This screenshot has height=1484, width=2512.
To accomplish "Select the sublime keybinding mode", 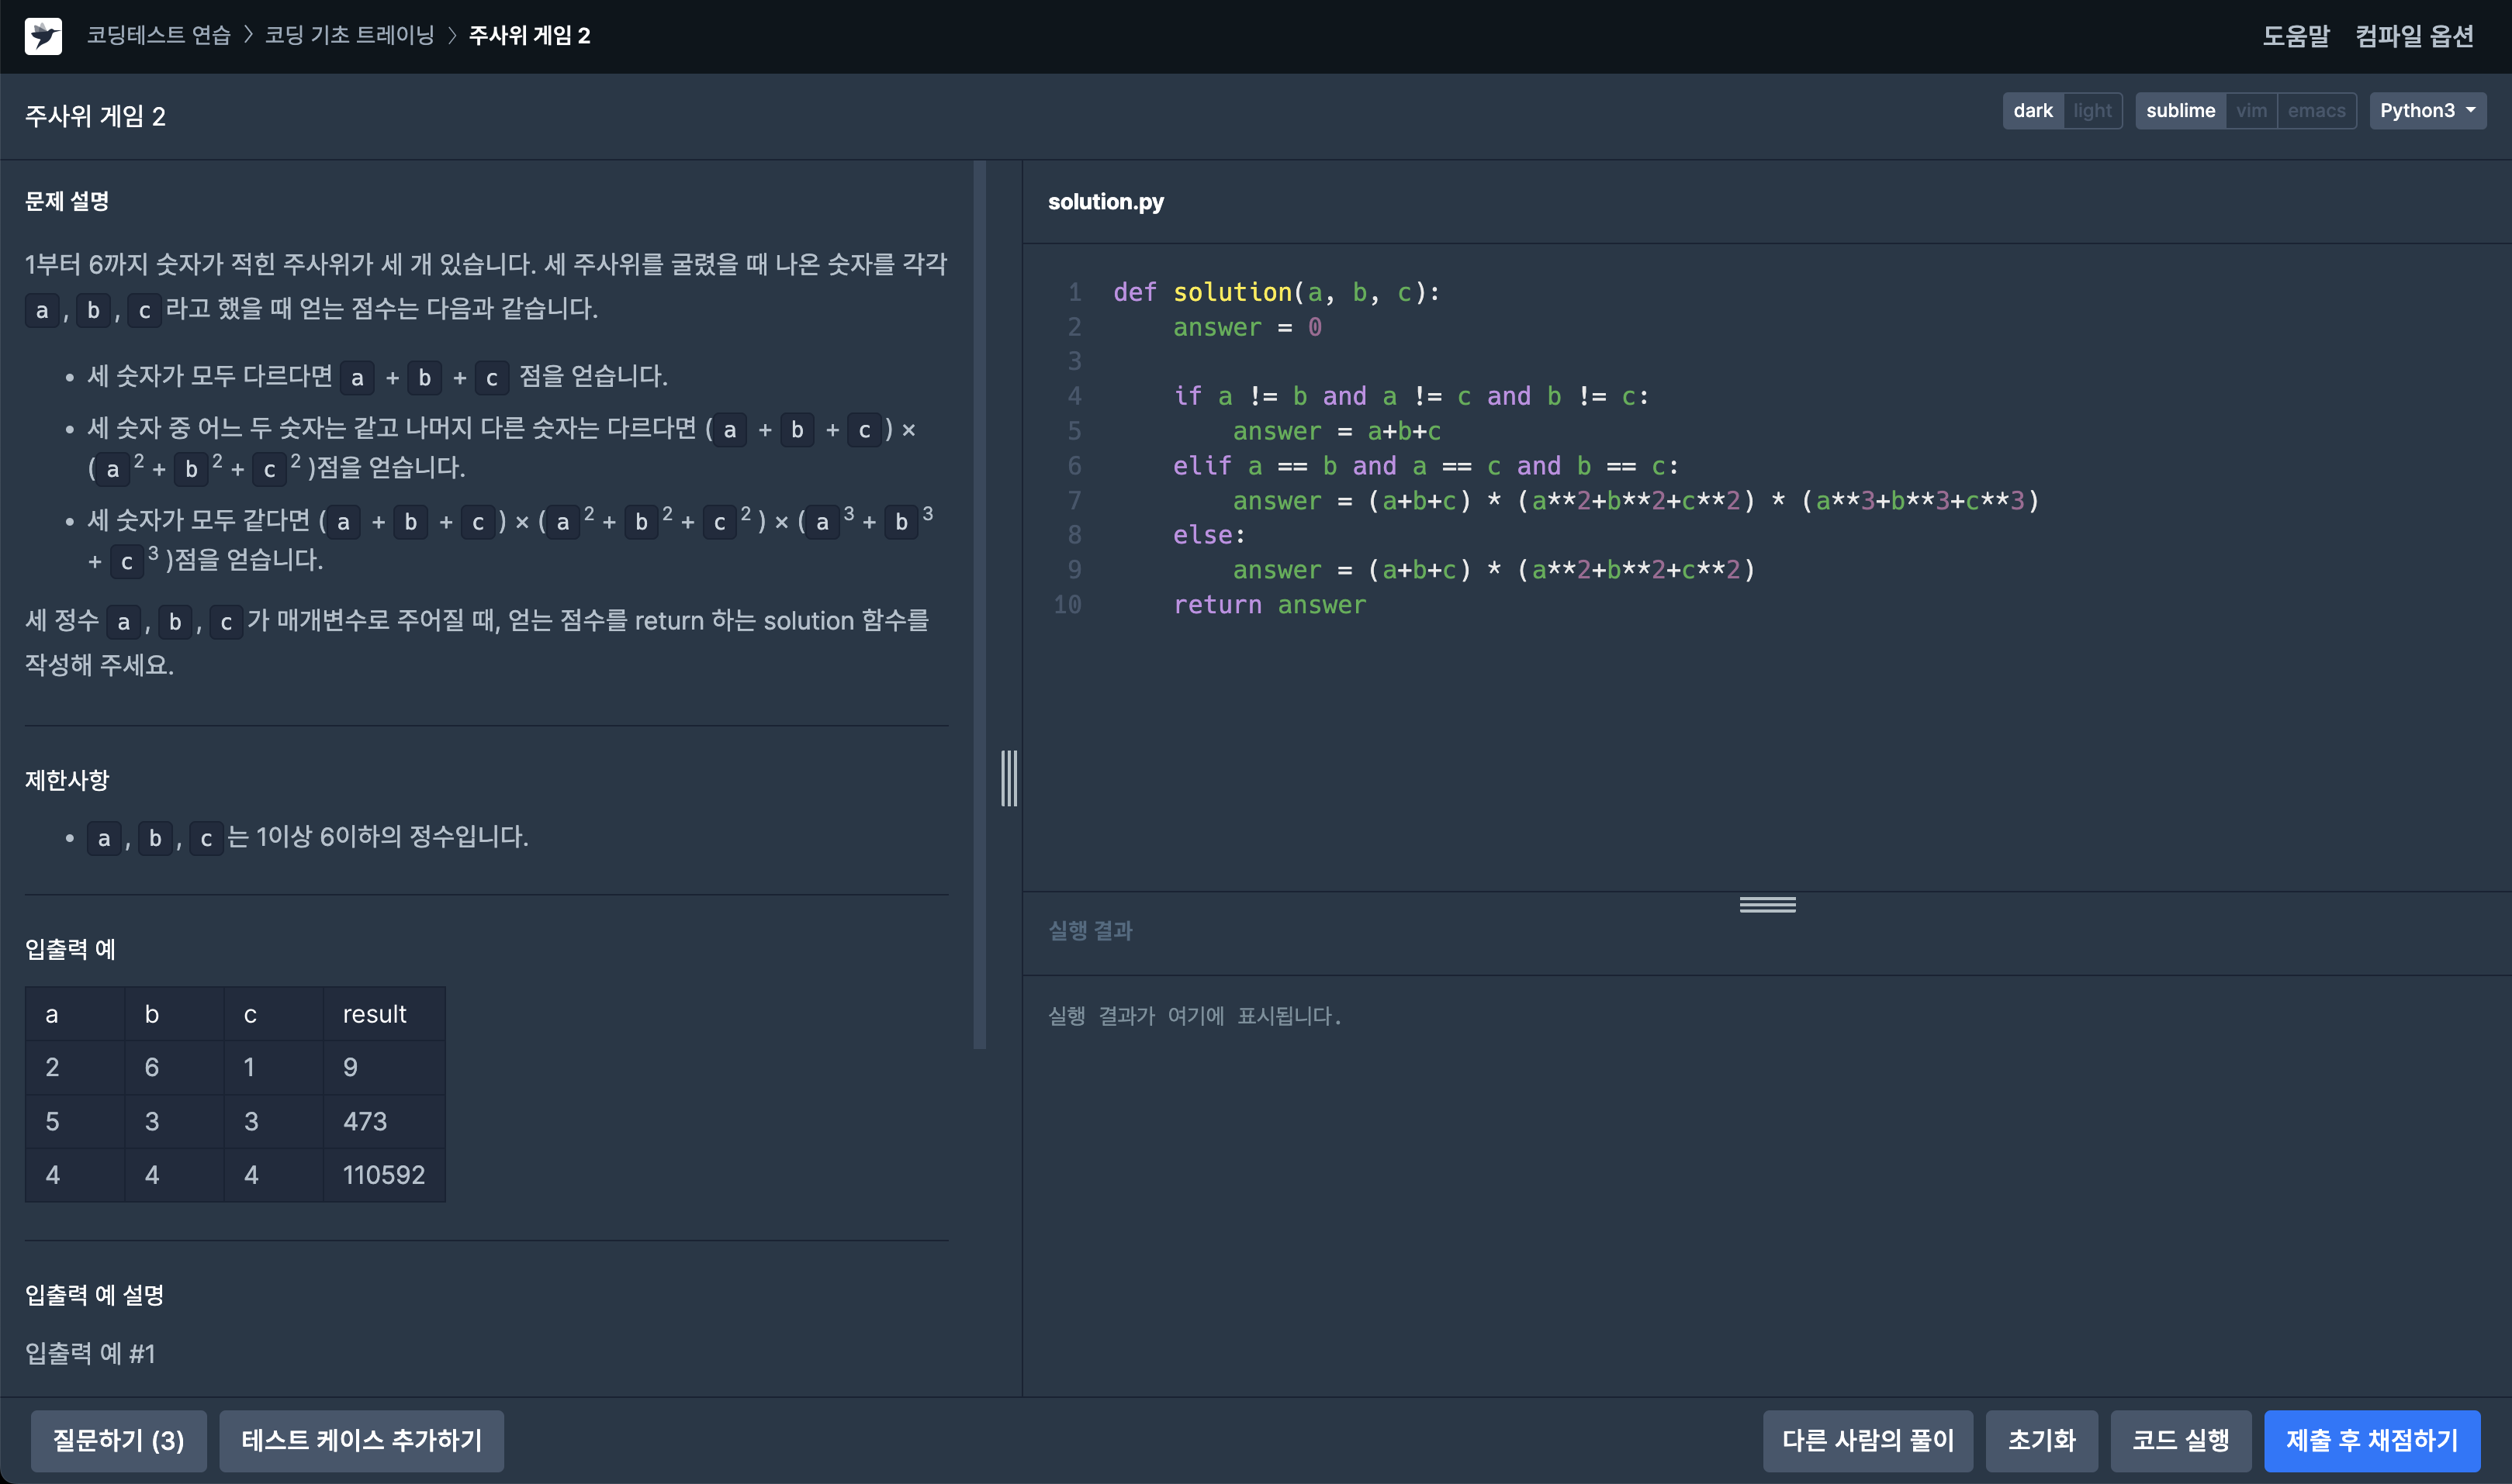I will 2181,110.
